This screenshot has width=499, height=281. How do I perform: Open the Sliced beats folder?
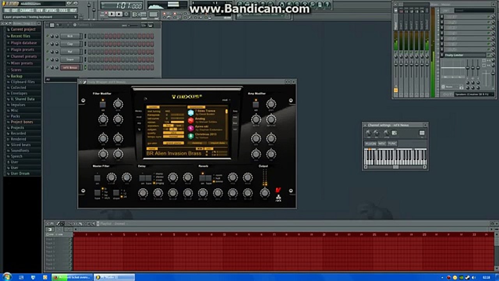click(x=21, y=145)
